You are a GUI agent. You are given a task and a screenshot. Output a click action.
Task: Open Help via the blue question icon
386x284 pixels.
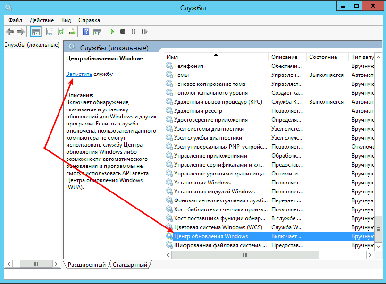tap(86, 32)
